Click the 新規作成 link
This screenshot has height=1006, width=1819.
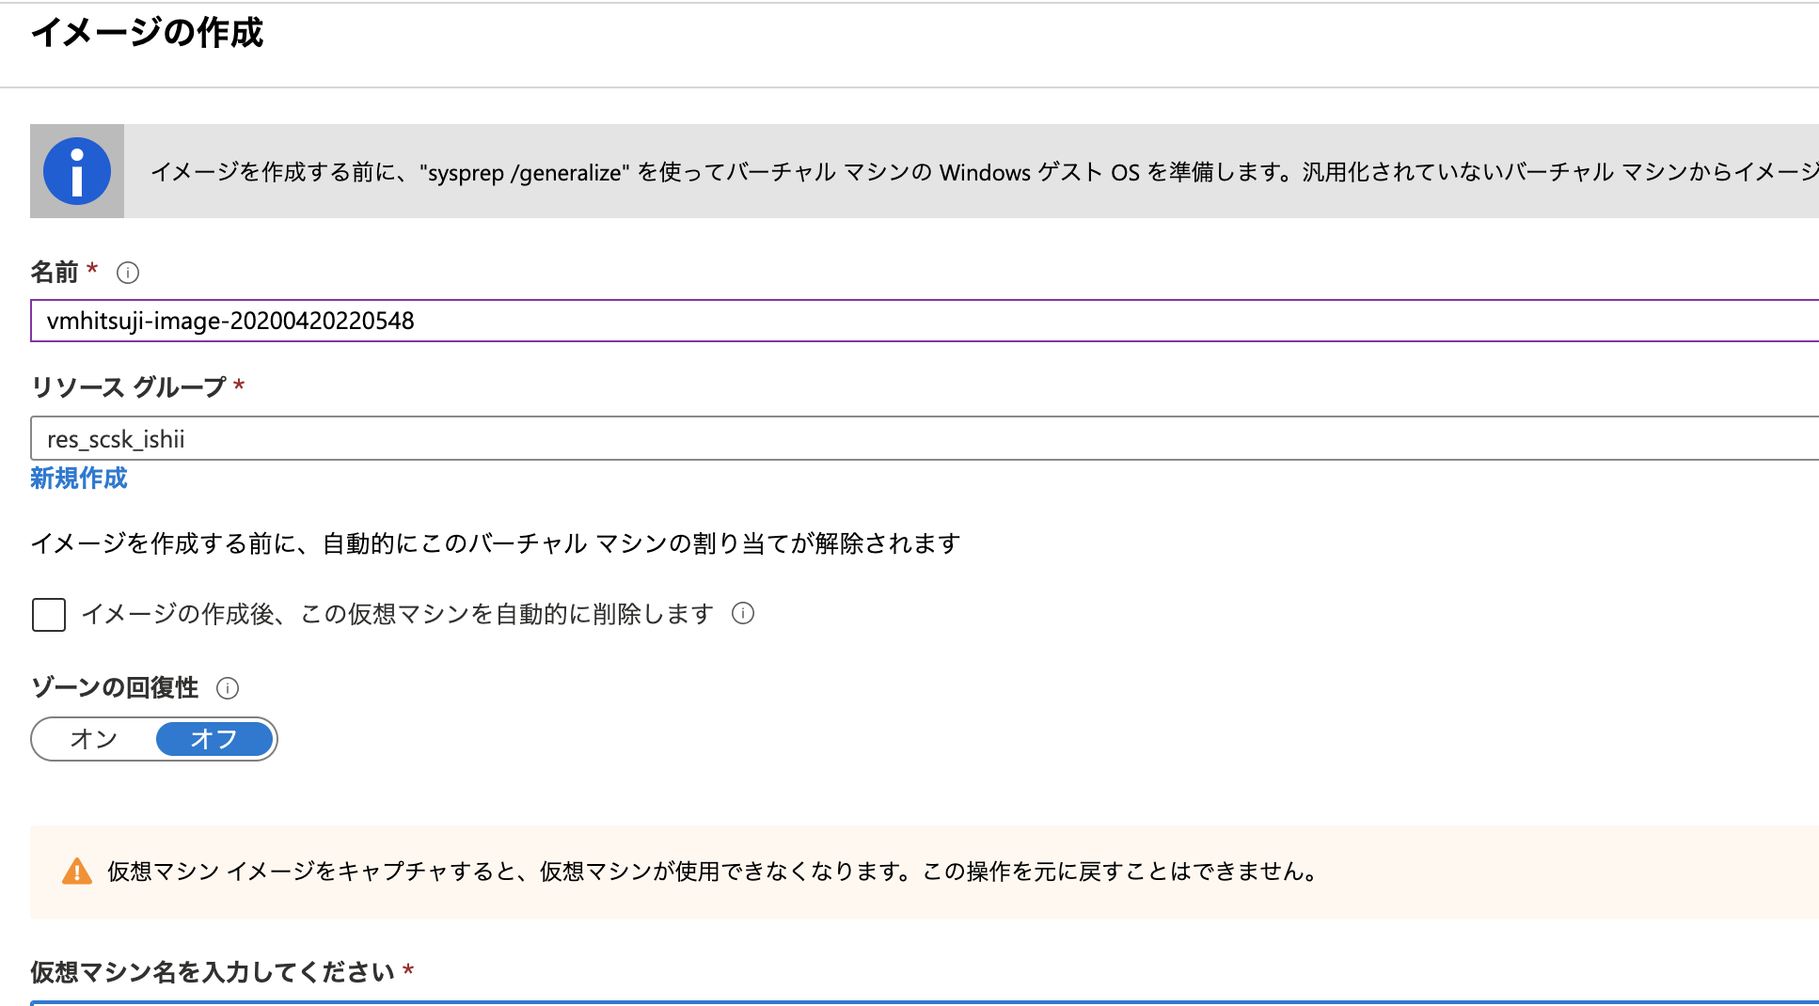[x=79, y=479]
